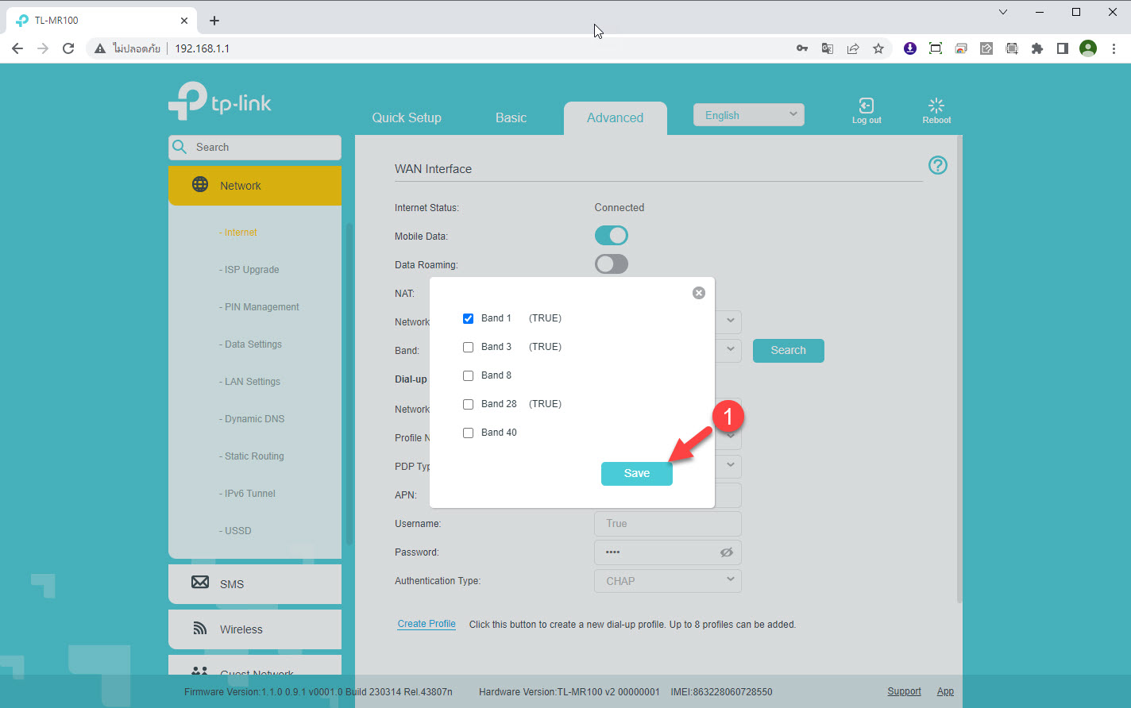This screenshot has height=708, width=1131.
Task: Turn off the Mobile Data toggle
Action: pyautogui.click(x=611, y=236)
